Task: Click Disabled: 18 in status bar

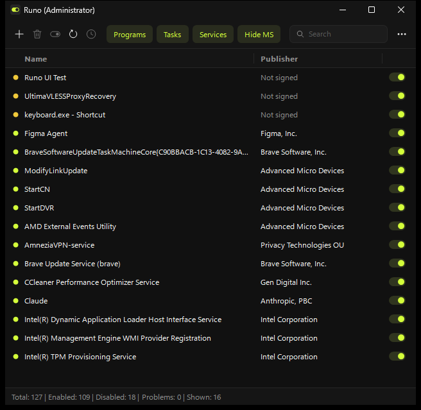Action: coord(116,397)
